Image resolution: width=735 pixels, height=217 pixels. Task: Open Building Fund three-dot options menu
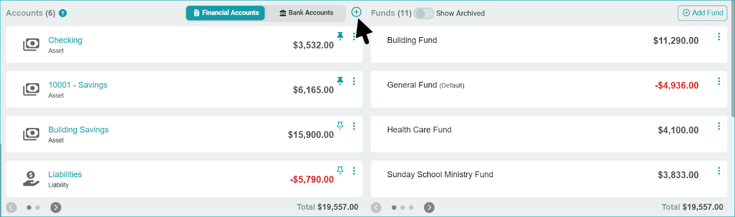[x=719, y=37]
